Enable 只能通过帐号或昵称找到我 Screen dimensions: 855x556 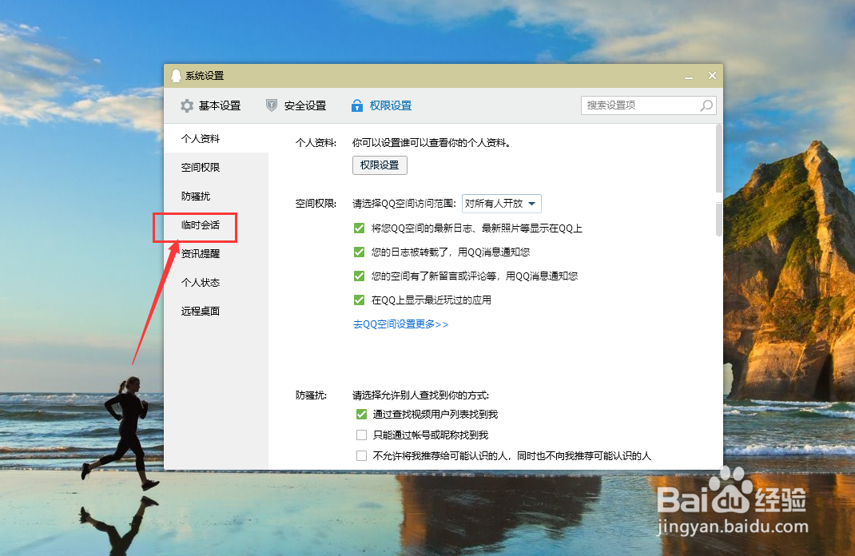(360, 435)
